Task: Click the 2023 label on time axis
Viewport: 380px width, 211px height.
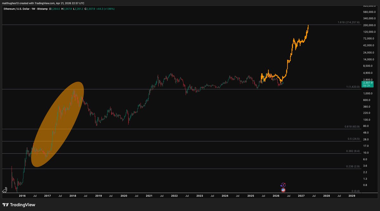Action: pyautogui.click(x=199, y=196)
